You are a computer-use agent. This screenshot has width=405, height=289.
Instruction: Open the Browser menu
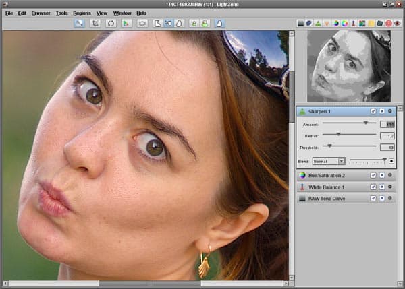click(40, 13)
